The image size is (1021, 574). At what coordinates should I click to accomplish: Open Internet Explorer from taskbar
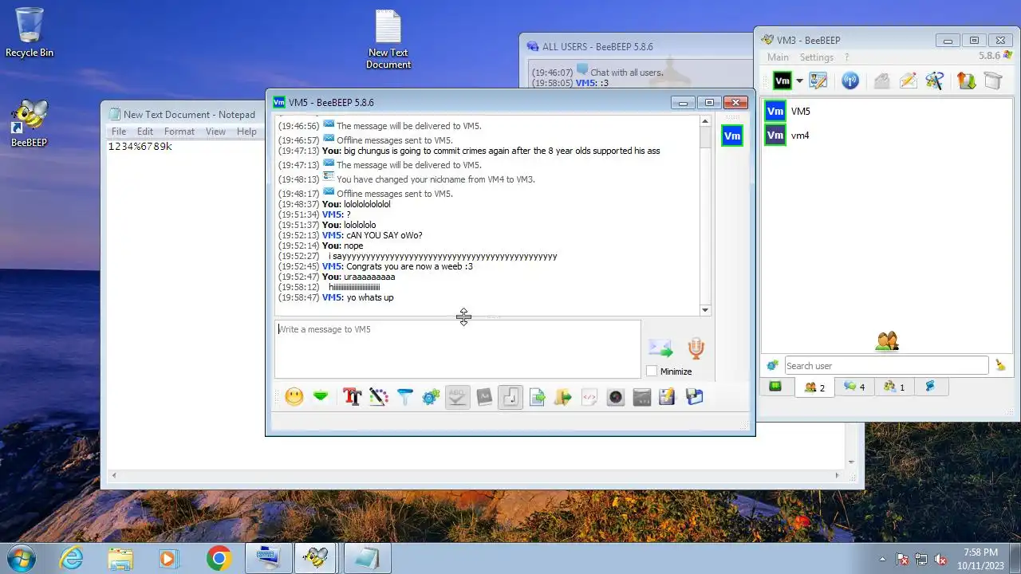pos(72,558)
